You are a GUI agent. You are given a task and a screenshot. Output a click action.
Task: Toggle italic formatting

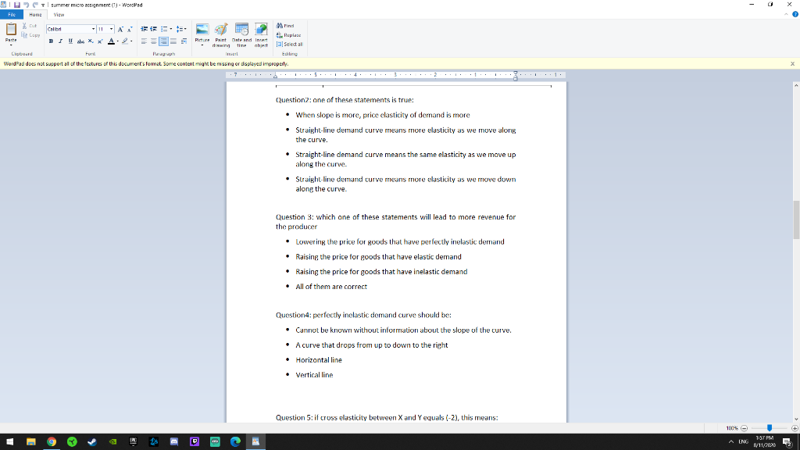[x=60, y=41]
